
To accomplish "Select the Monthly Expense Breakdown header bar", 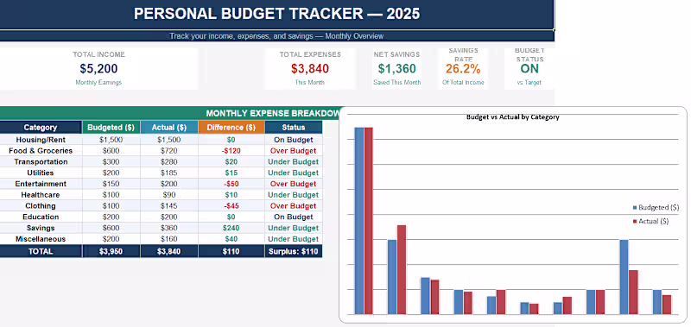I will tap(169, 113).
